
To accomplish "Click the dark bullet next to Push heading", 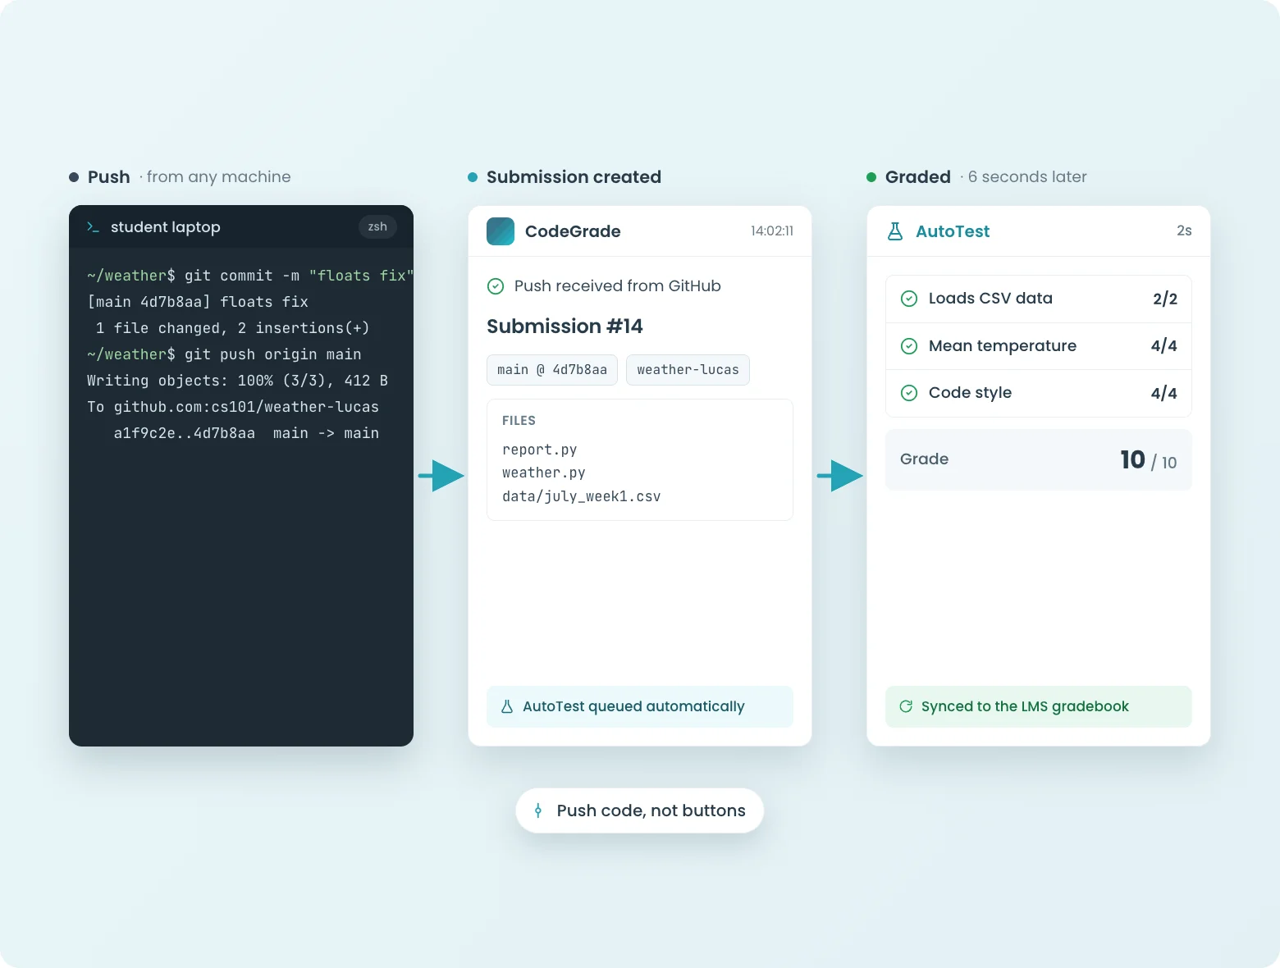I will pyautogui.click(x=74, y=177).
